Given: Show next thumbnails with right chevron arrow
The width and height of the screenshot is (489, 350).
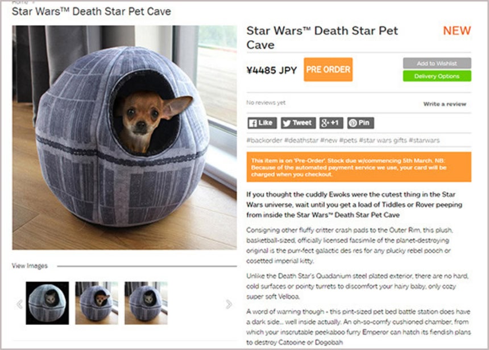Looking at the screenshot, I should pyautogui.click(x=229, y=304).
